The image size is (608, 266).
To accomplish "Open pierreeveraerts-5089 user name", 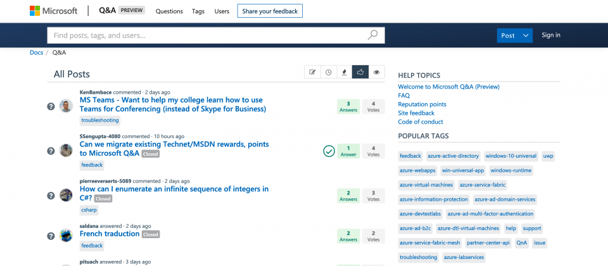I will (106, 181).
